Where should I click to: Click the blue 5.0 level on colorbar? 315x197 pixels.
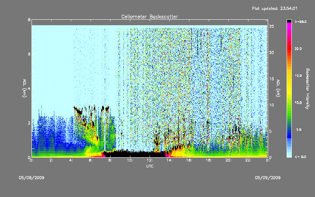[289, 130]
